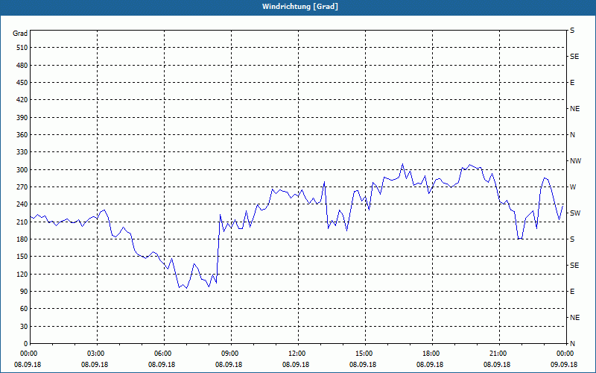Click the "Grad" axis unit label
The height and width of the screenshot is (373, 596).
coord(20,34)
